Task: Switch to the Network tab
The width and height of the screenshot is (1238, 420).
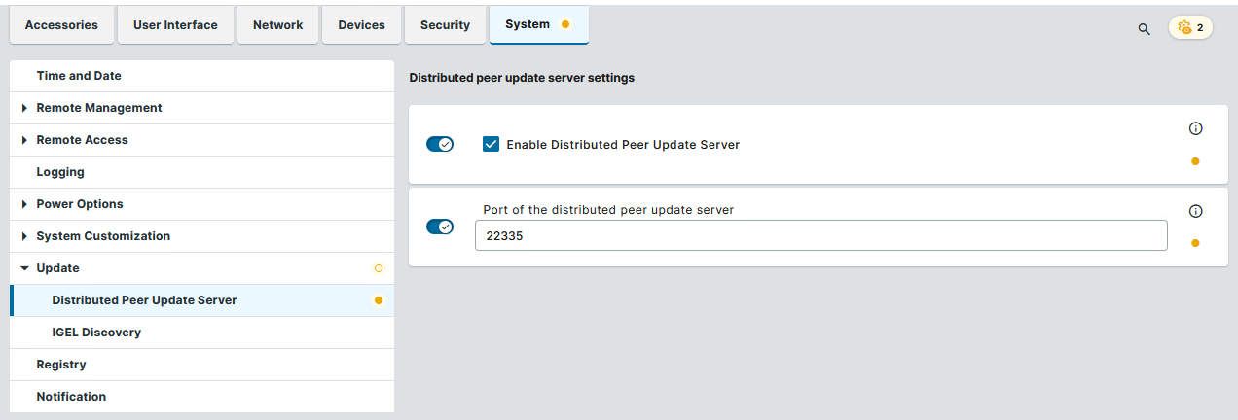Action: click(x=277, y=25)
